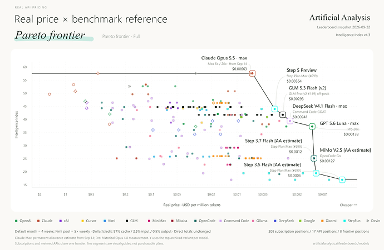Select the rightmost cyan frontier marker at index 17
The image size is (384, 250).
(342, 180)
